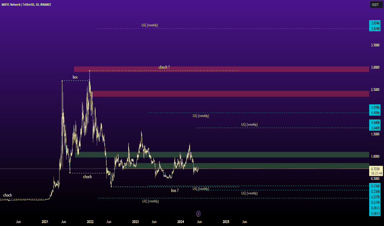The width and height of the screenshot is (384, 226).
Task: Select the green demand zone at 1.0000
Action: point(222,155)
